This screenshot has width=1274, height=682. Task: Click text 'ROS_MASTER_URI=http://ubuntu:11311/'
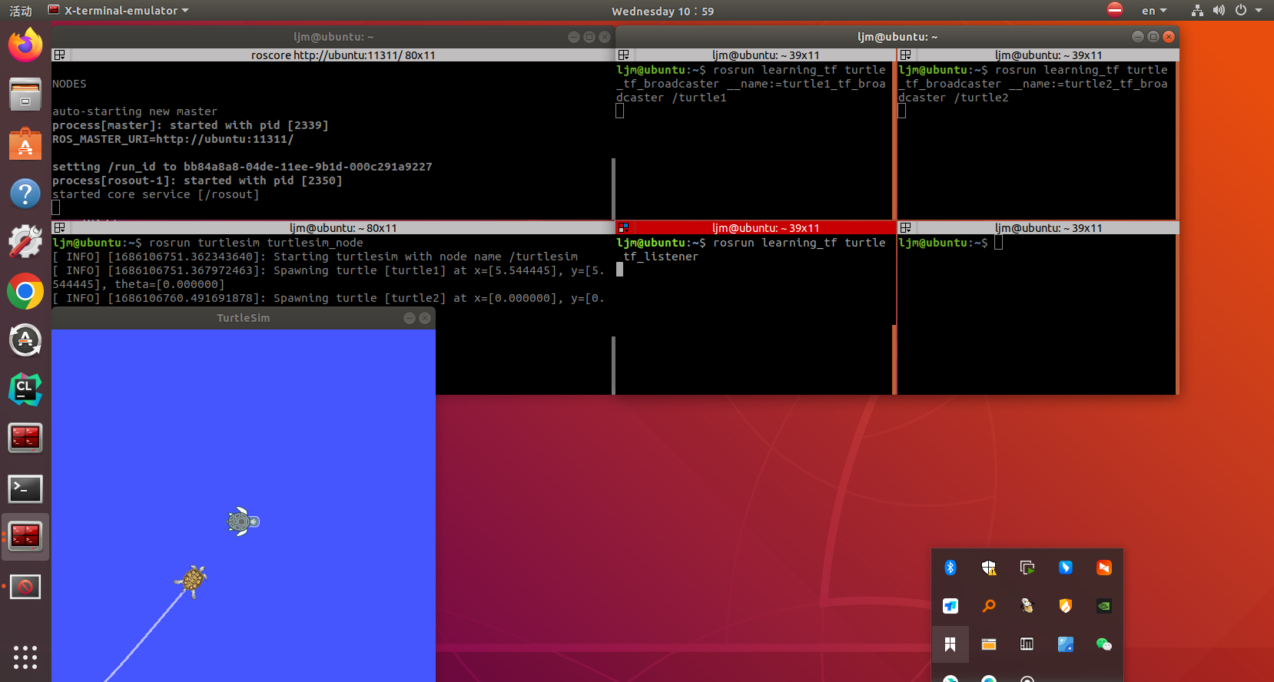(x=173, y=139)
